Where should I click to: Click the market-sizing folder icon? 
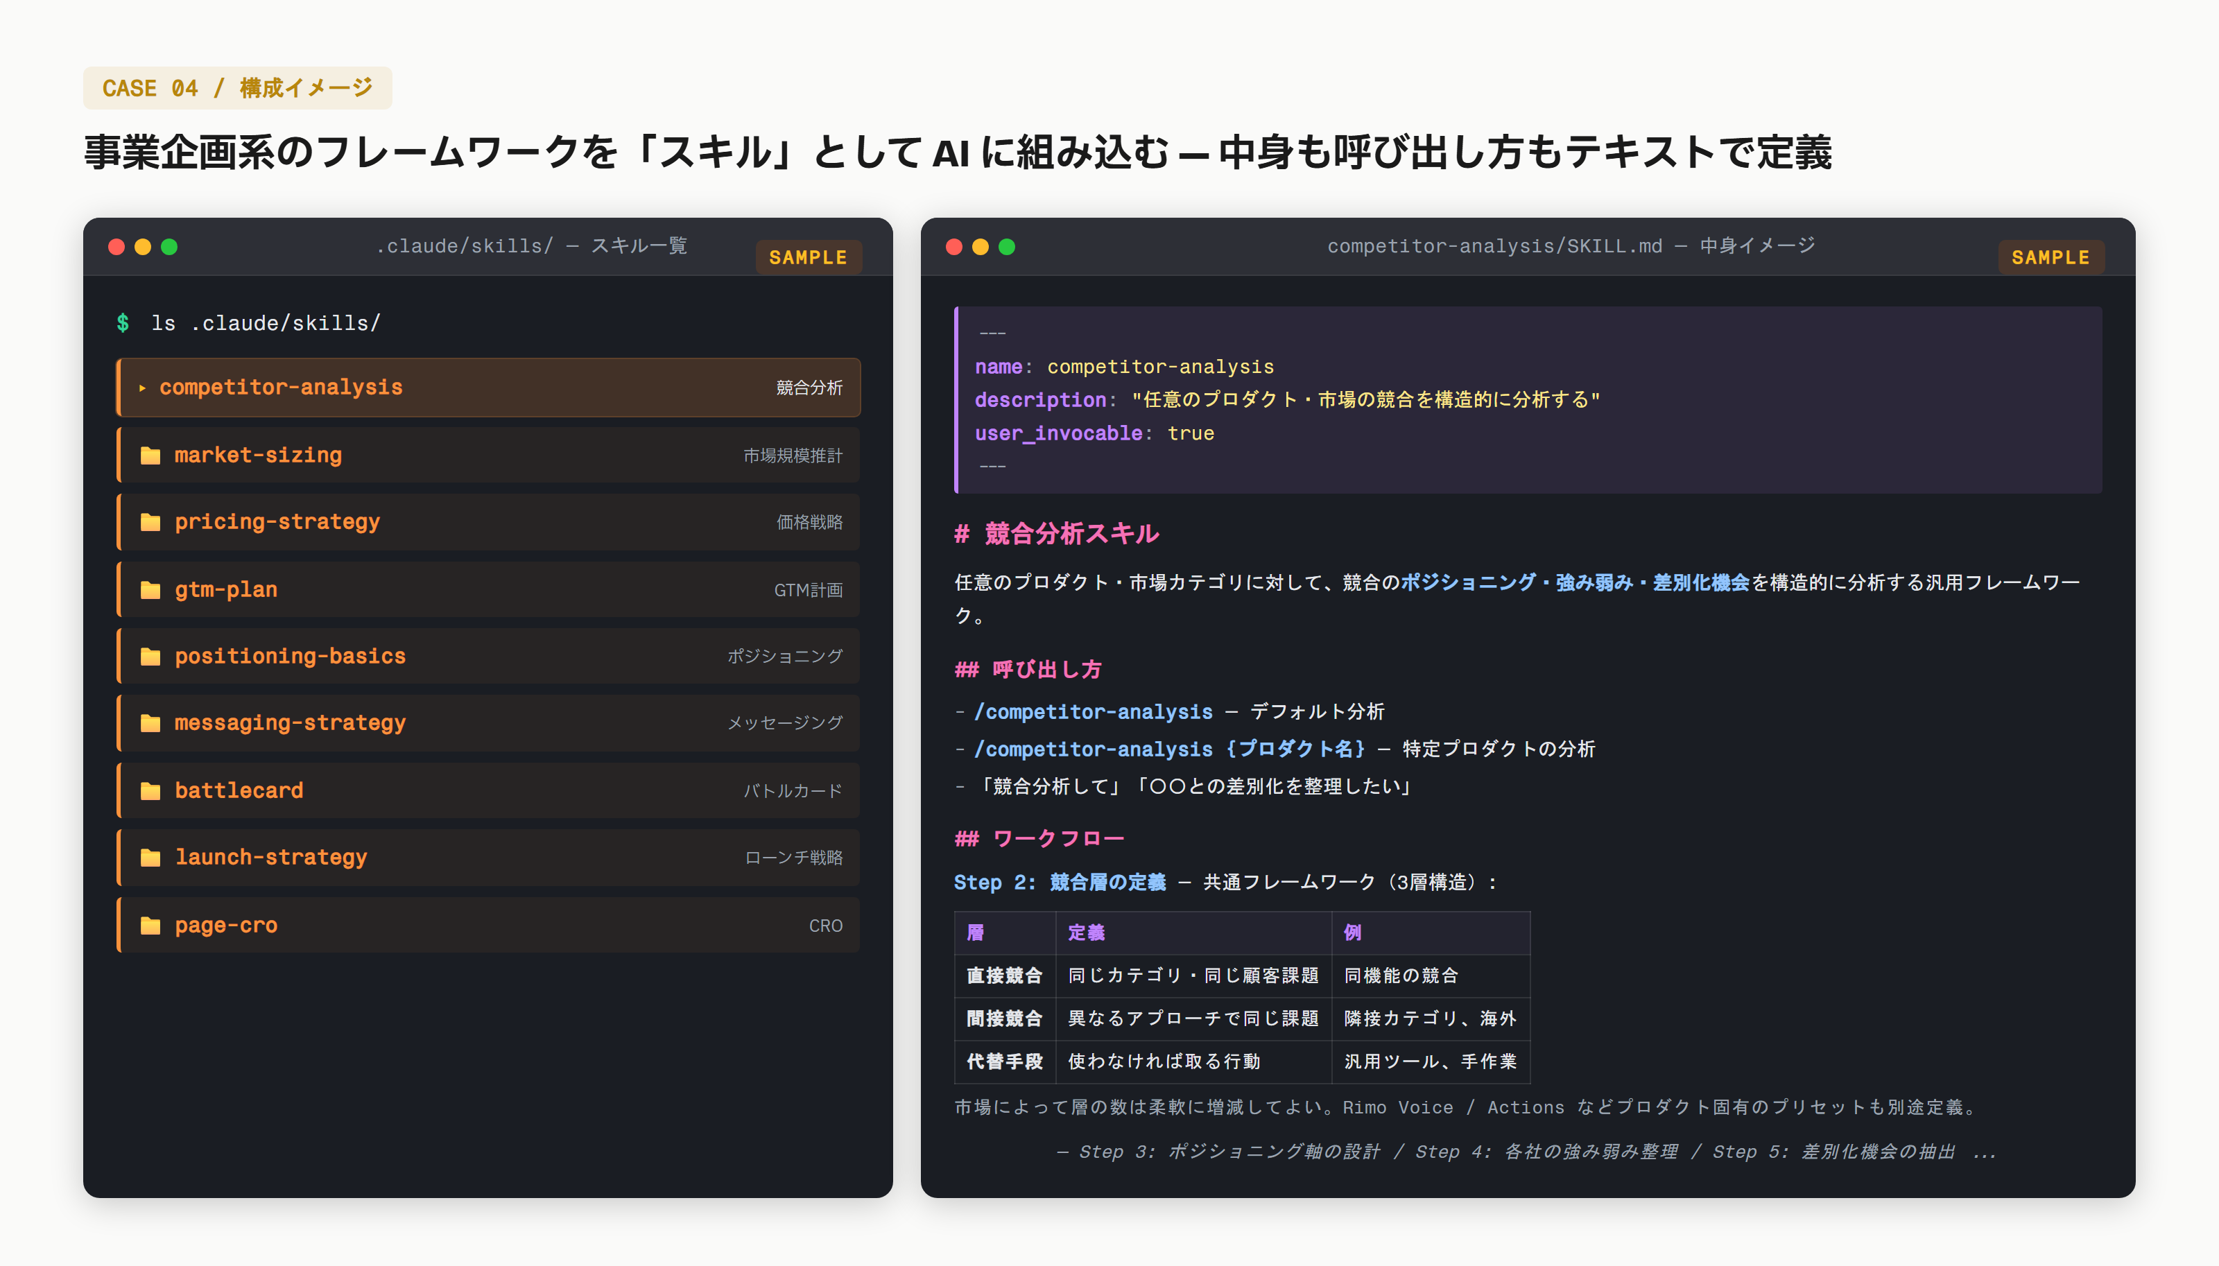point(150,456)
